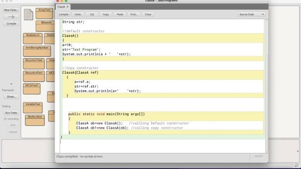The height and width of the screenshot is (169, 301).
Task: Click the '//default constructor' comment
Action: click(84, 31)
